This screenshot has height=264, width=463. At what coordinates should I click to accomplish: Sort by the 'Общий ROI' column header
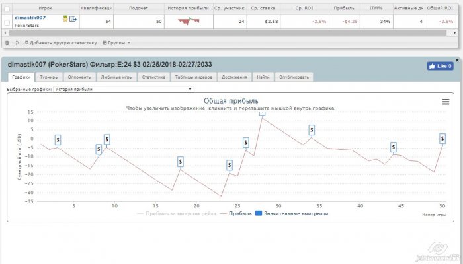[x=441, y=8]
